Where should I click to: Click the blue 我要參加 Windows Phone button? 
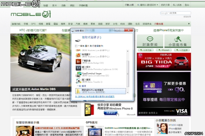coord(111,113)
